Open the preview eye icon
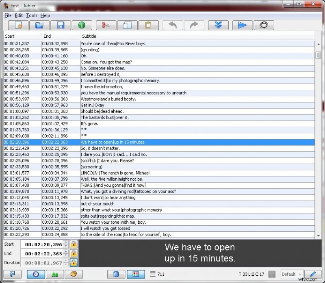 [x=264, y=25]
